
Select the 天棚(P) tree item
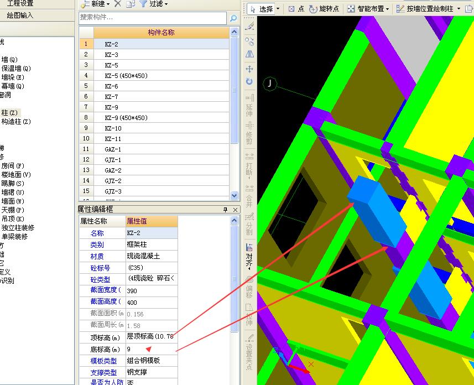pos(12,210)
